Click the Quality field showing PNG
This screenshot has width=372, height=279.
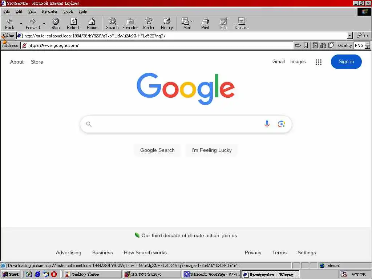[359, 45]
